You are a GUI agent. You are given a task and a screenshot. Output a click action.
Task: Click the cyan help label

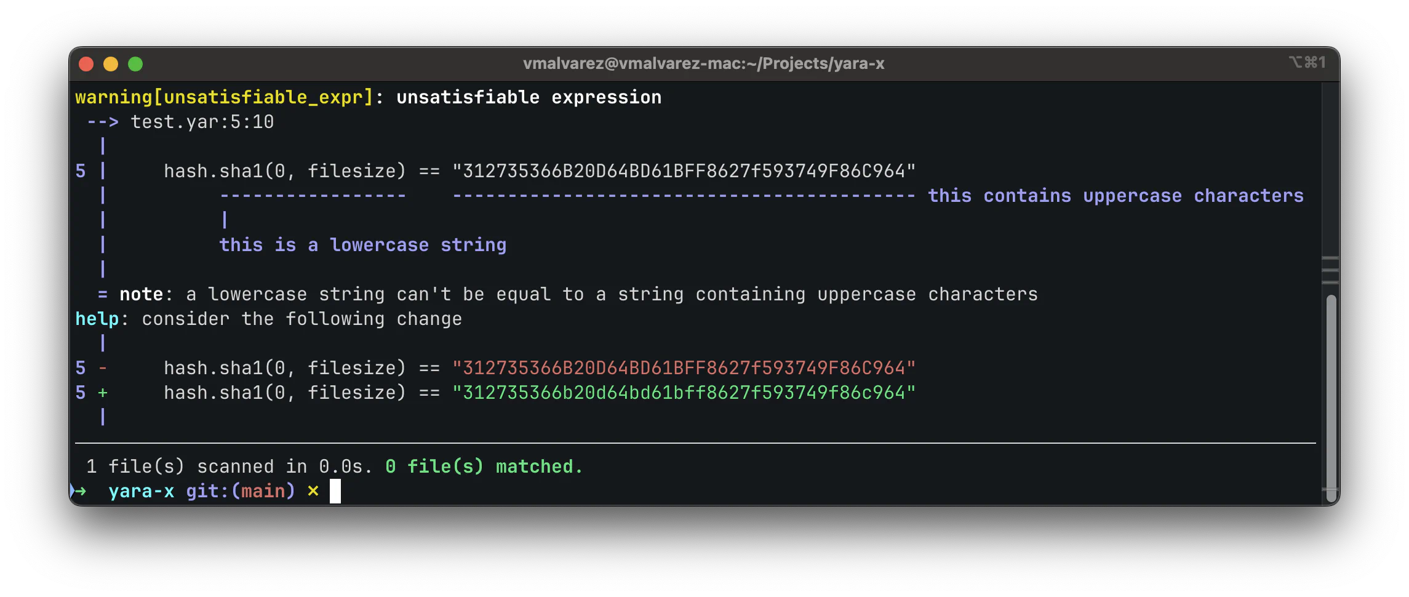coord(97,319)
